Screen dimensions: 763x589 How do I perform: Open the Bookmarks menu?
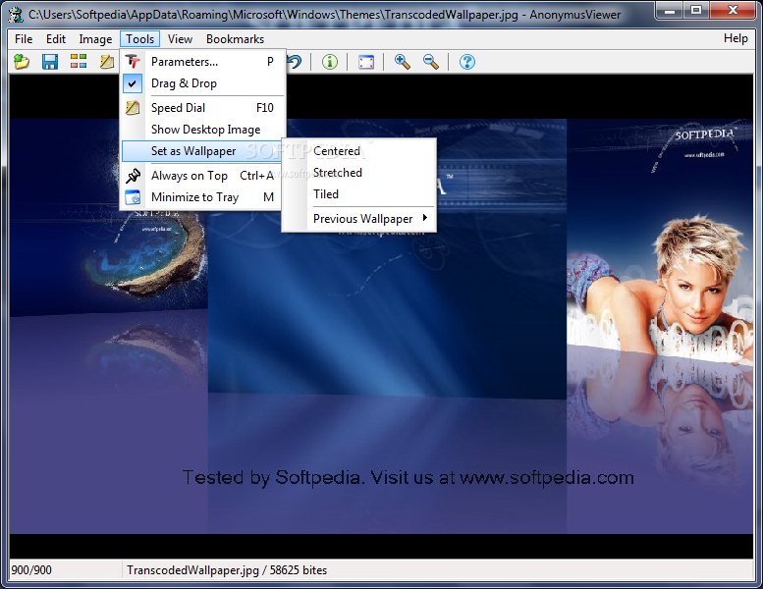click(235, 39)
